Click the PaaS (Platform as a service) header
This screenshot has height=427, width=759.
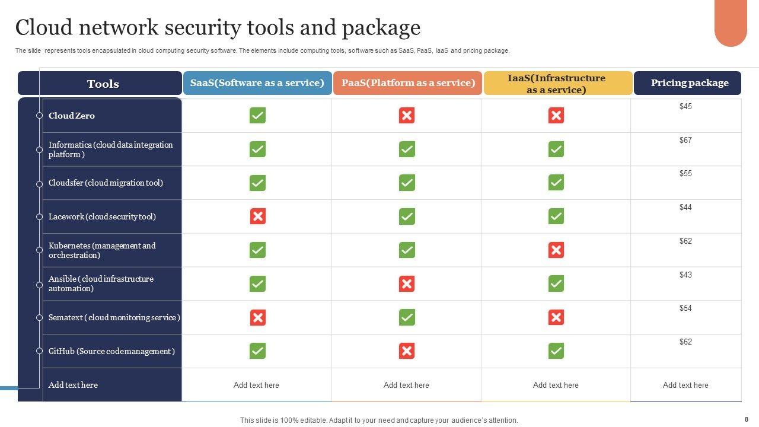click(408, 83)
